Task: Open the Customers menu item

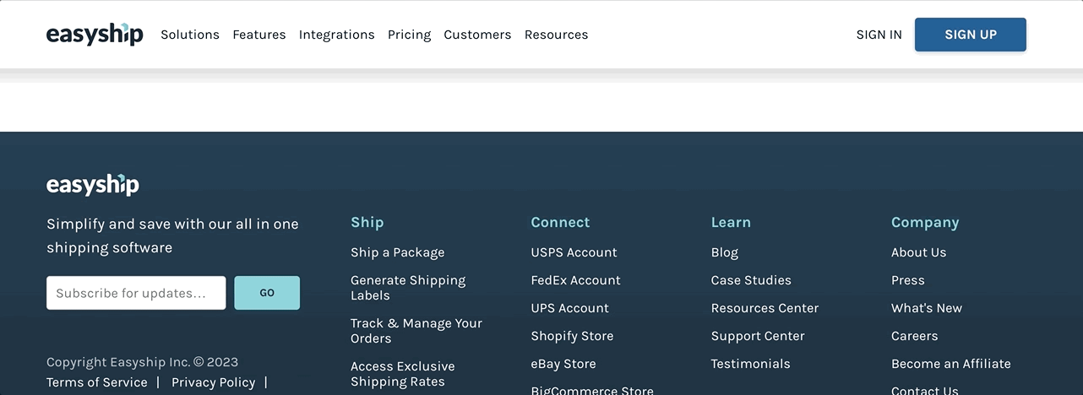Action: 477,35
